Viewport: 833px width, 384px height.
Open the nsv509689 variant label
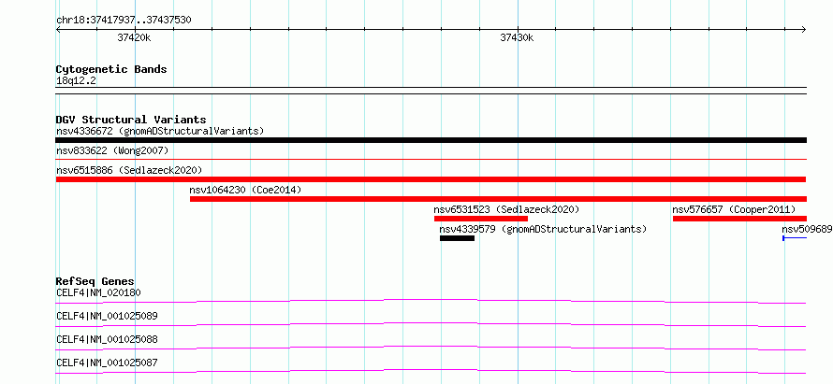pyautogui.click(x=807, y=229)
